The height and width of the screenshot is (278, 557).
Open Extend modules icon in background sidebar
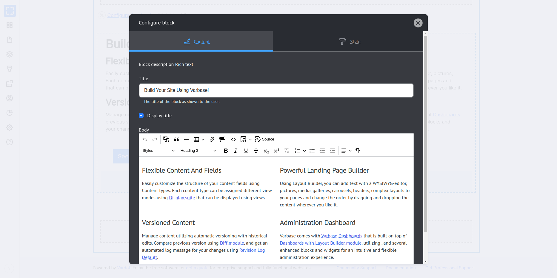tap(10, 84)
